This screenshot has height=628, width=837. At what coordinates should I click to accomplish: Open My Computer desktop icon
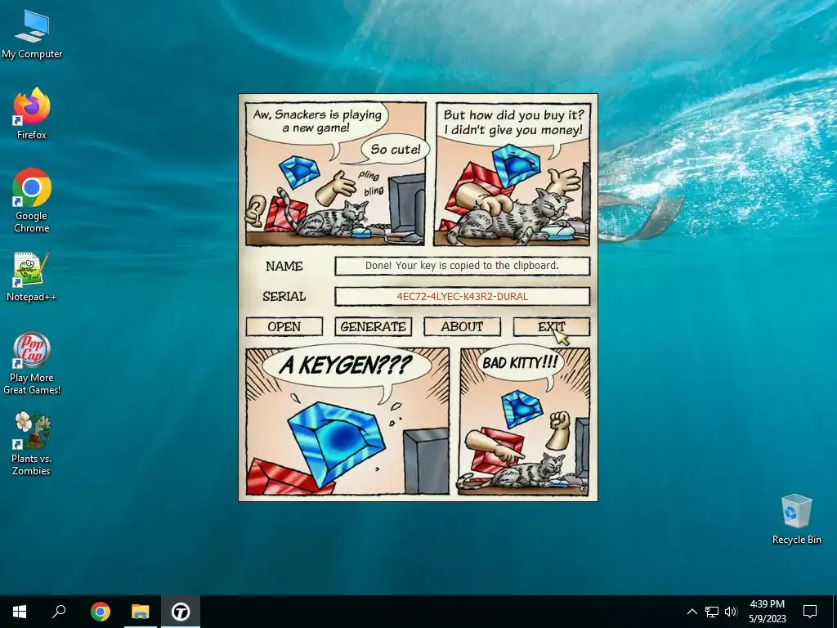click(x=32, y=34)
